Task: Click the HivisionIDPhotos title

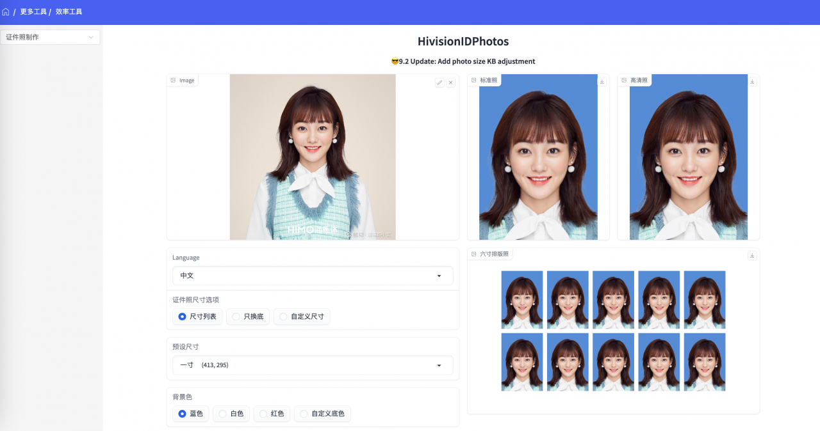Action: pos(463,42)
